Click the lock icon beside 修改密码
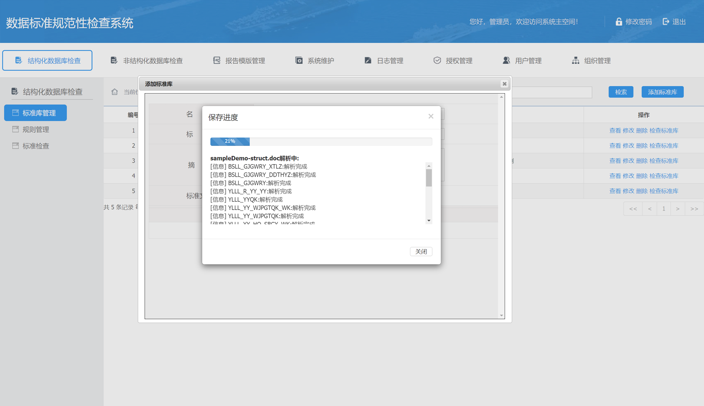 [618, 22]
